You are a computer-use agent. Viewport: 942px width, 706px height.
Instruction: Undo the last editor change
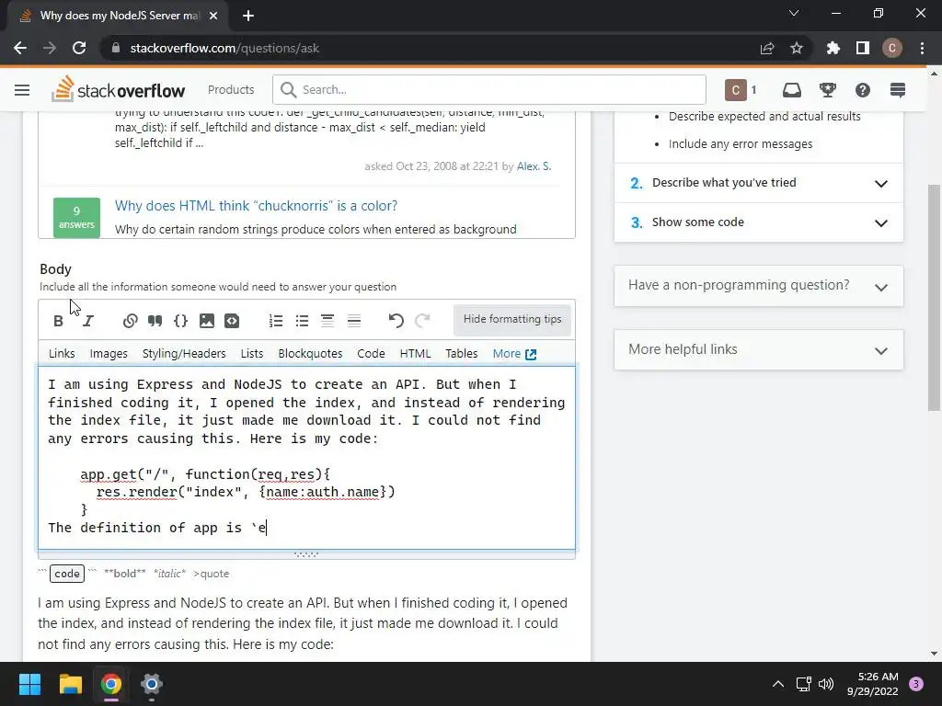click(x=396, y=321)
